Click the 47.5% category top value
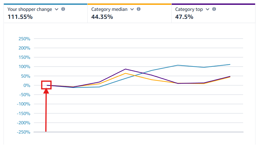 (x=184, y=17)
